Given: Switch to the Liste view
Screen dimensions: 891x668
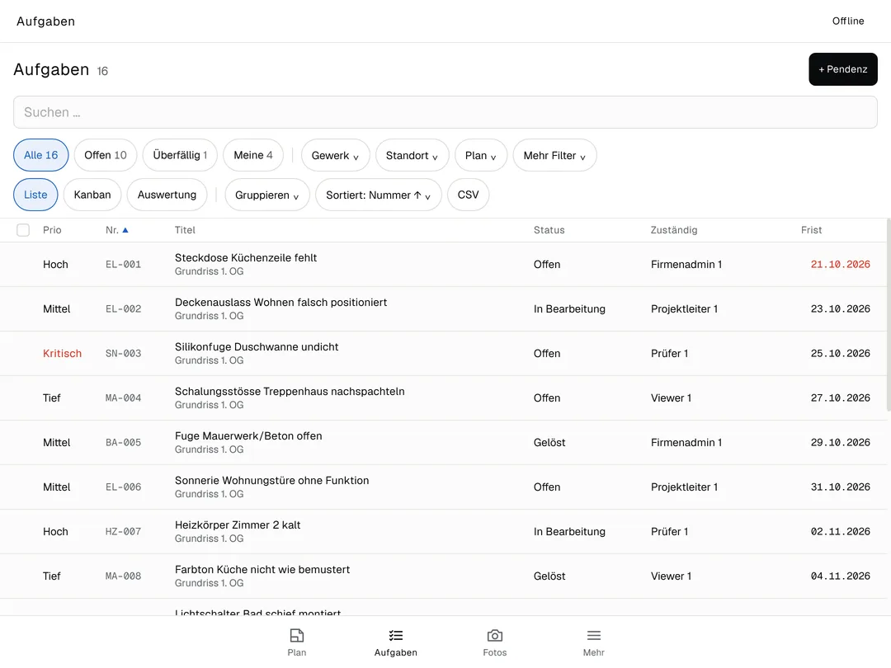Looking at the screenshot, I should 35,195.
